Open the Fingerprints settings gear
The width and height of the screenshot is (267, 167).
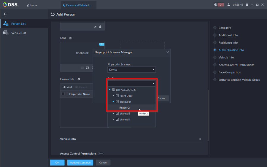coord(79,79)
